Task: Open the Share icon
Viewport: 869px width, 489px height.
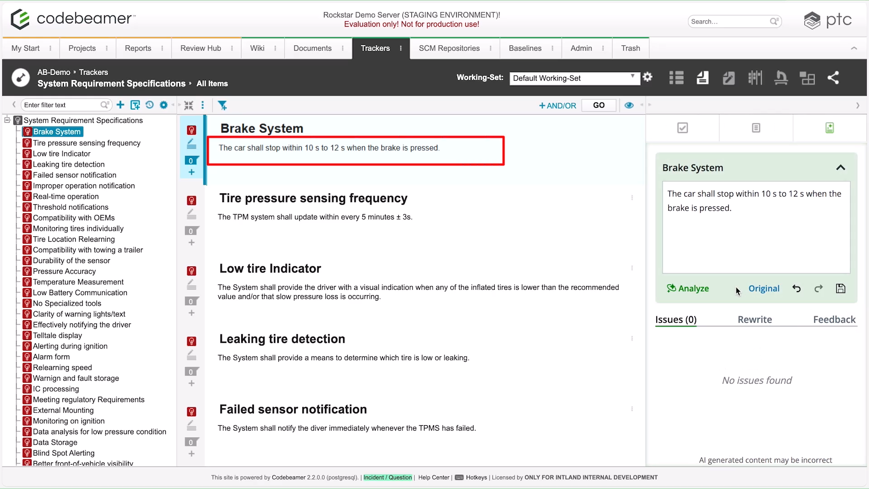Action: click(834, 78)
